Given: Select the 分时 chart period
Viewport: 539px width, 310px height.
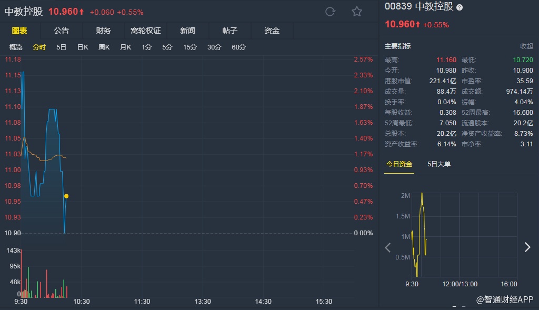Looking at the screenshot, I should point(39,47).
